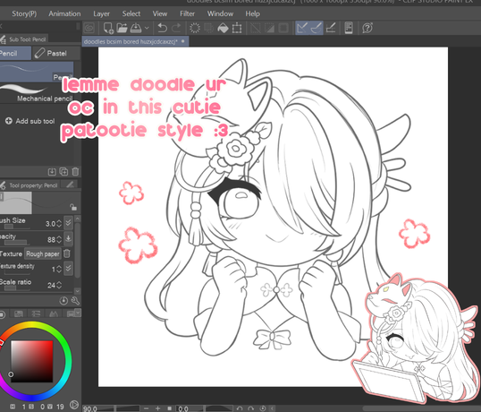Screen dimensions: 481x412
Task: Open Opacity dynamics settings button
Action: pos(69,238)
